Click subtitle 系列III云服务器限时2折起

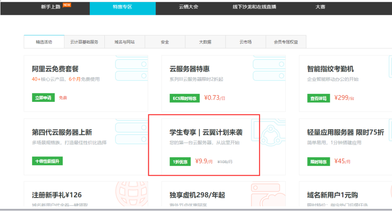(196, 79)
